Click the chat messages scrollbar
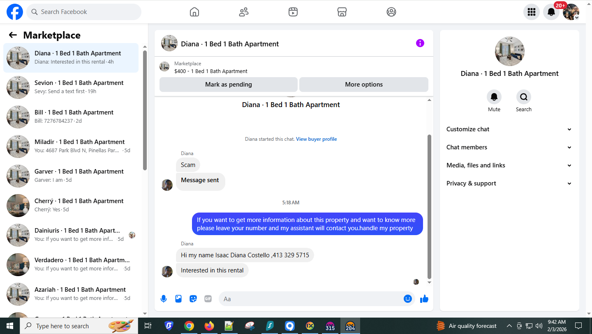This screenshot has height=334, width=592. pyautogui.click(x=430, y=206)
